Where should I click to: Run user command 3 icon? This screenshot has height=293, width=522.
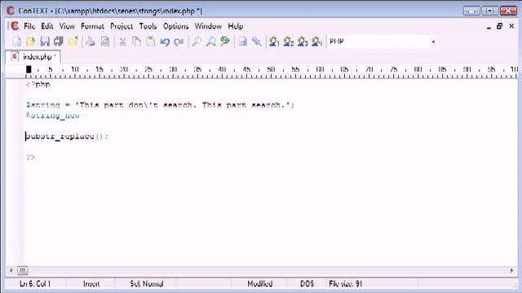(x=303, y=42)
